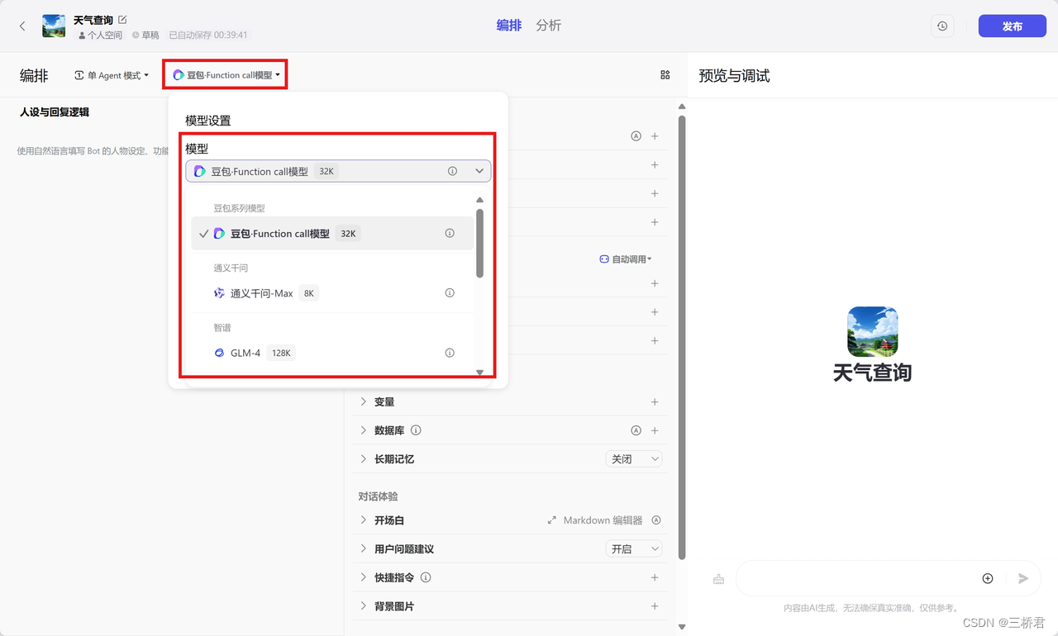Click the 人设与回复逻辑 heading

(55, 112)
